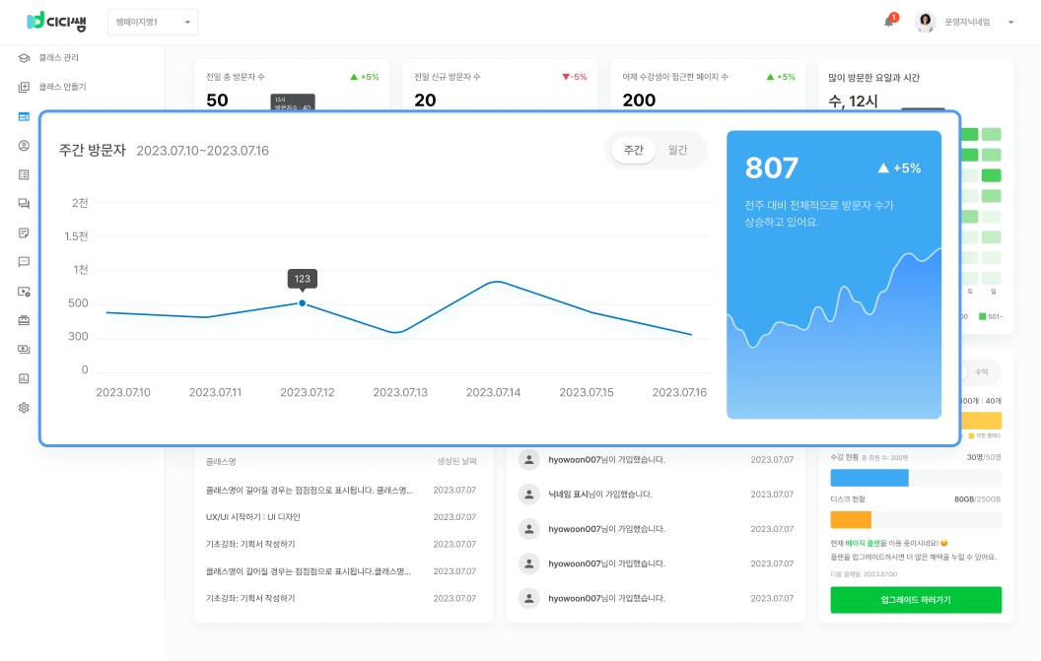Open 클래스 만들기 menu item

point(61,87)
